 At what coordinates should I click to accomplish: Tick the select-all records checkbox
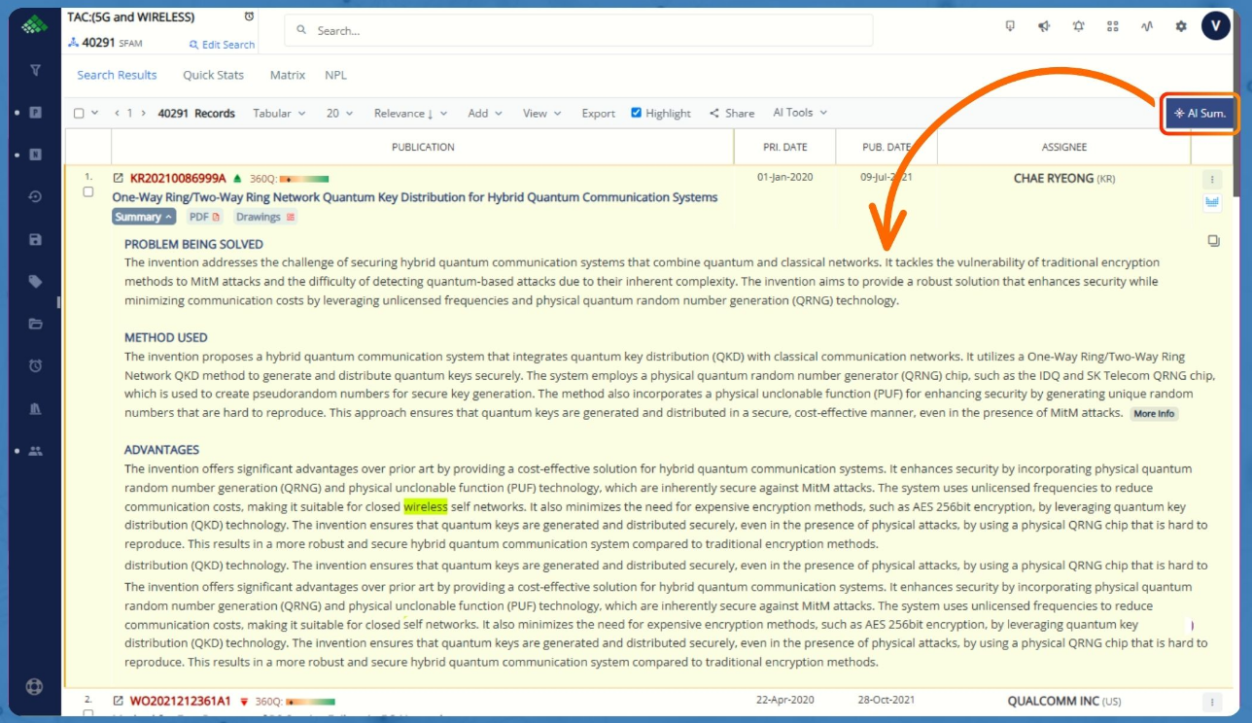pyautogui.click(x=79, y=114)
